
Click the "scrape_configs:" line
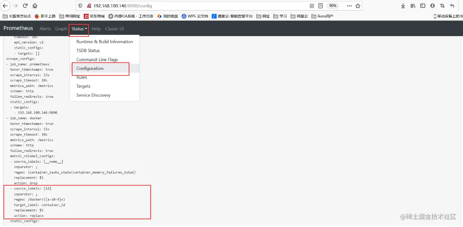point(21,59)
